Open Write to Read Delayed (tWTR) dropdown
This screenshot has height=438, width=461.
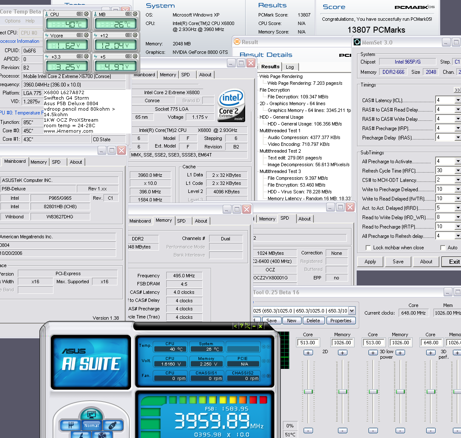(458, 199)
